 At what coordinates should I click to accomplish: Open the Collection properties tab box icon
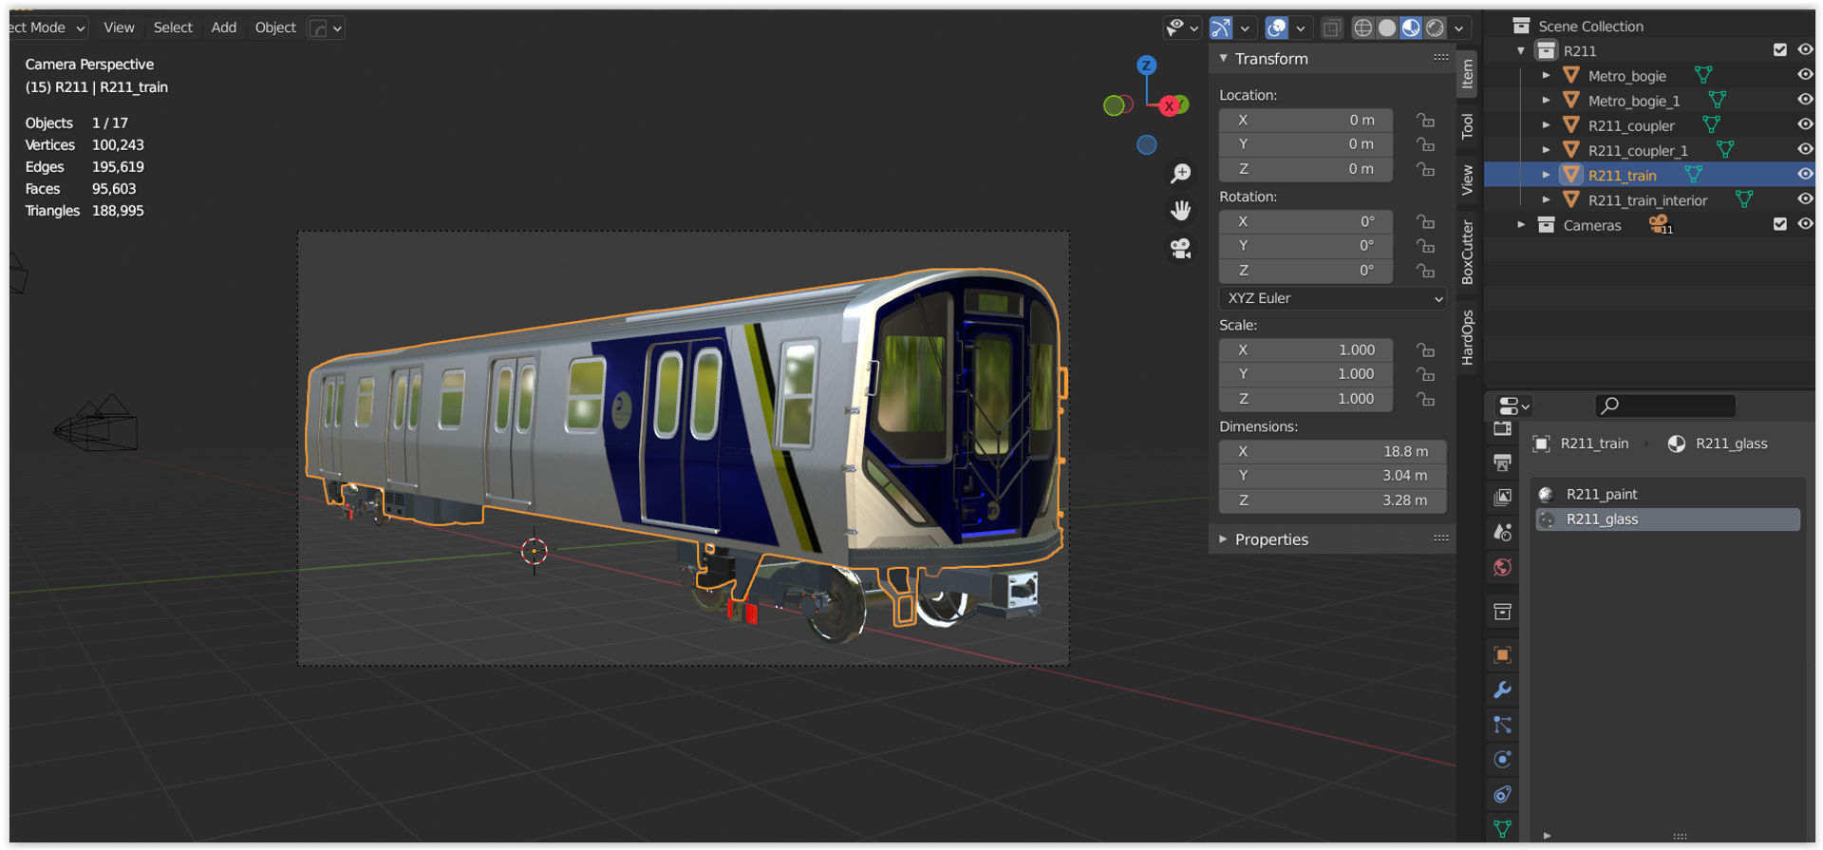point(1502,612)
